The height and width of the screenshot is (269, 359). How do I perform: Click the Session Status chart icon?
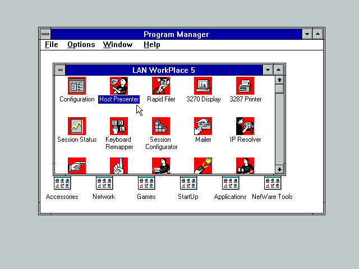pos(77,126)
